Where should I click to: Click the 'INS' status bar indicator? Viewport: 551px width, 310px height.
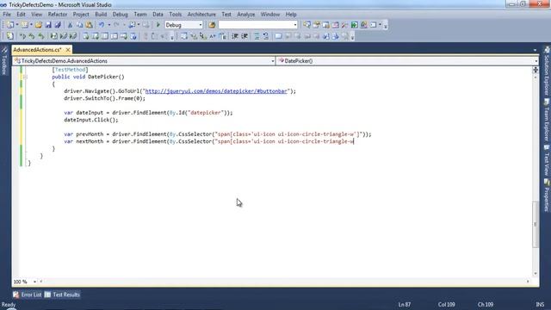coord(540,304)
